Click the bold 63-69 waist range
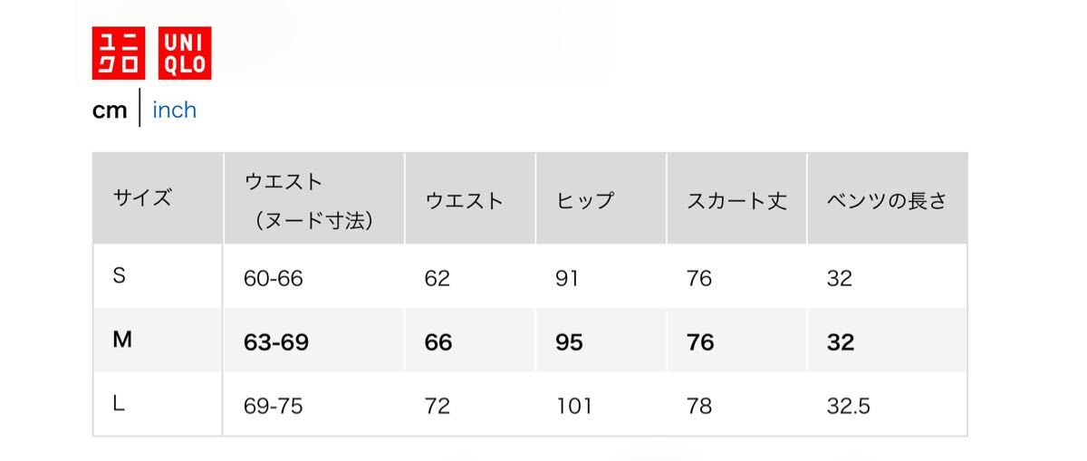 click(x=276, y=342)
